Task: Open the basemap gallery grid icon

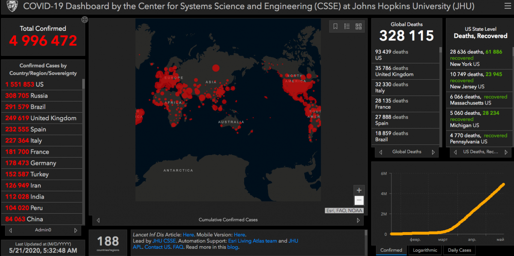Action: click(x=359, y=27)
